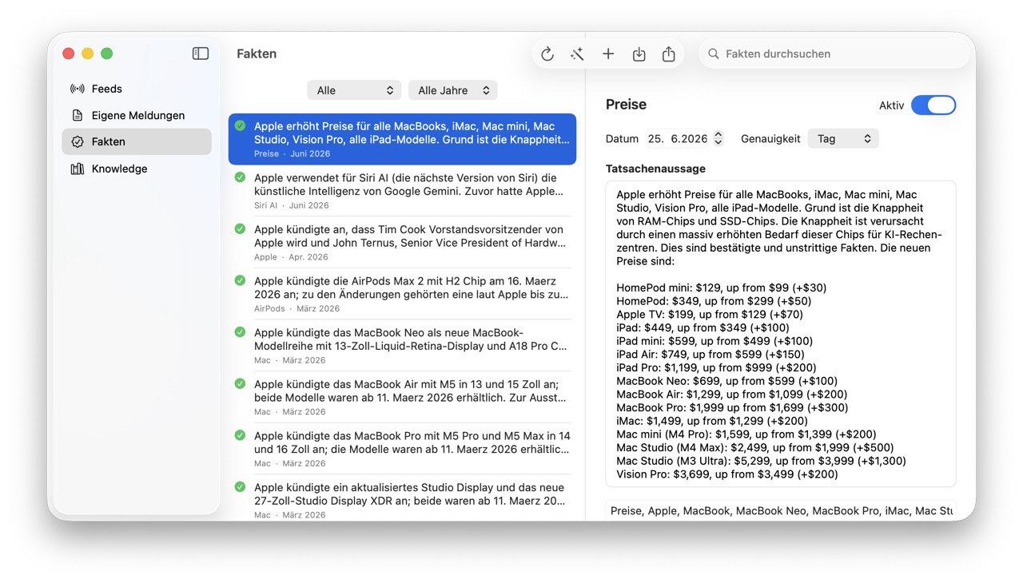Select Eigene Meldungen in the sidebar
The width and height of the screenshot is (1023, 583).
tap(137, 115)
